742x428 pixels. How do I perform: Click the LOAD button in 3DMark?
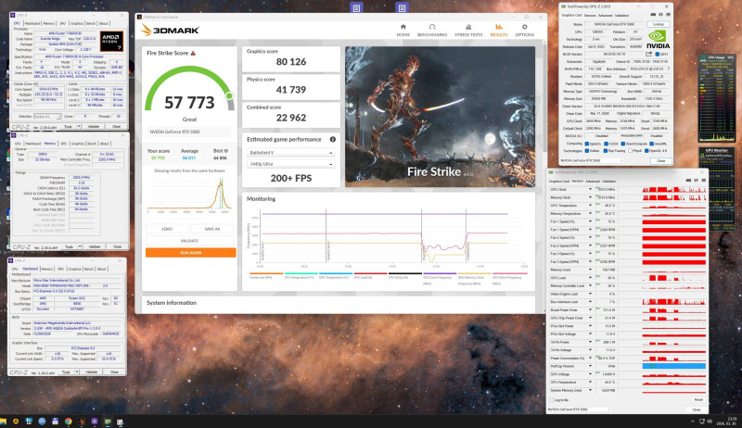[x=167, y=229]
